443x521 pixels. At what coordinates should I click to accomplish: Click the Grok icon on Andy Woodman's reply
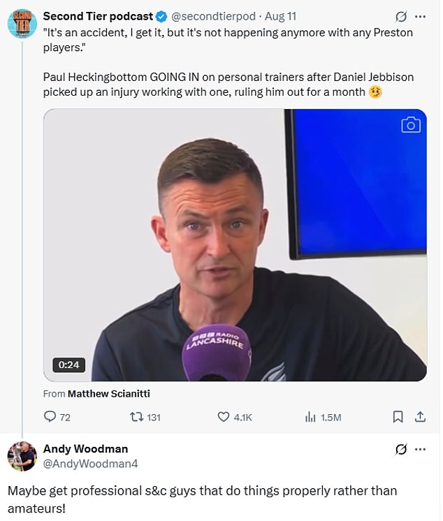pyautogui.click(x=402, y=448)
